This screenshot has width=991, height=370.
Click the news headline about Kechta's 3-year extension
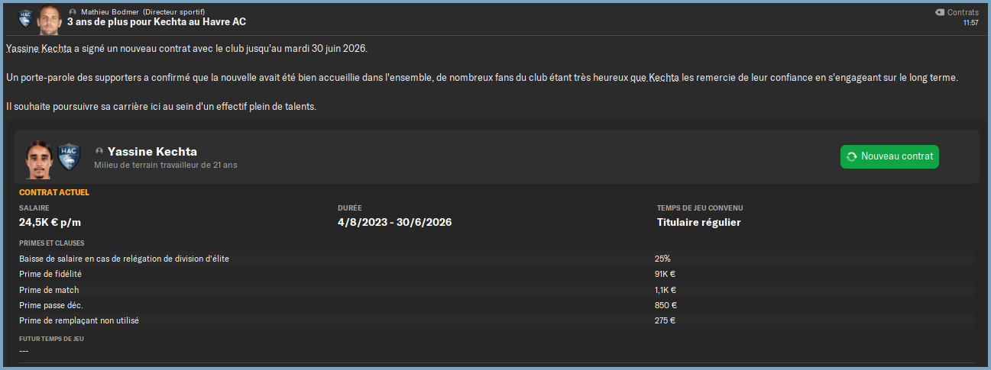(x=157, y=22)
